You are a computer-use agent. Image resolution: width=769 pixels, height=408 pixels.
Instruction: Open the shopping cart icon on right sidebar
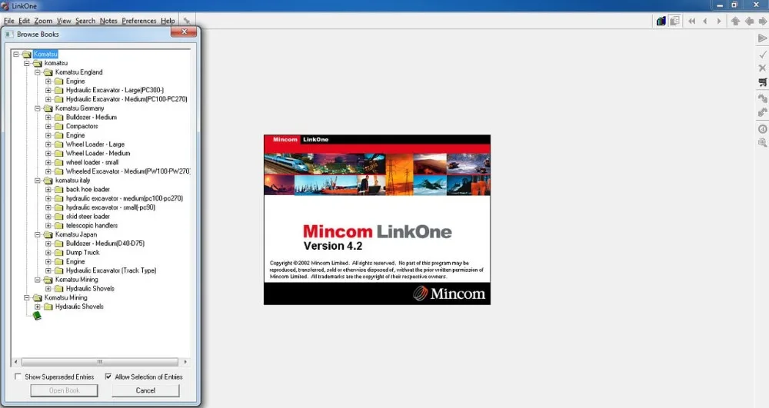pos(762,82)
